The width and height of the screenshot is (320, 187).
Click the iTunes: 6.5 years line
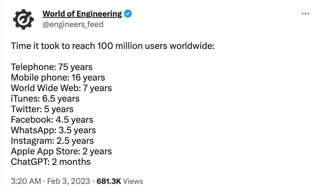(45, 99)
